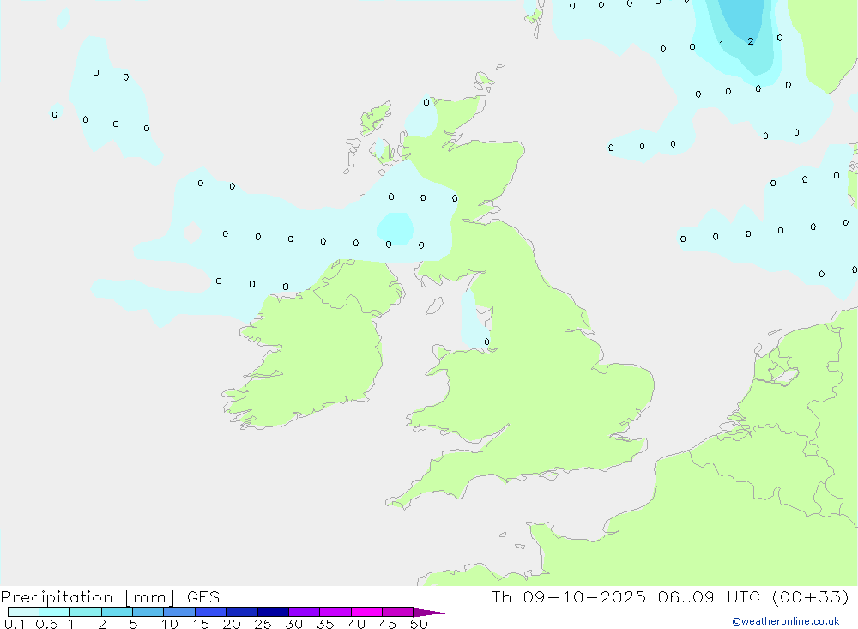Choose the 40–45 mm magenta legend swatch
Image resolution: width=858 pixels, height=629 pixels.
pos(366,612)
